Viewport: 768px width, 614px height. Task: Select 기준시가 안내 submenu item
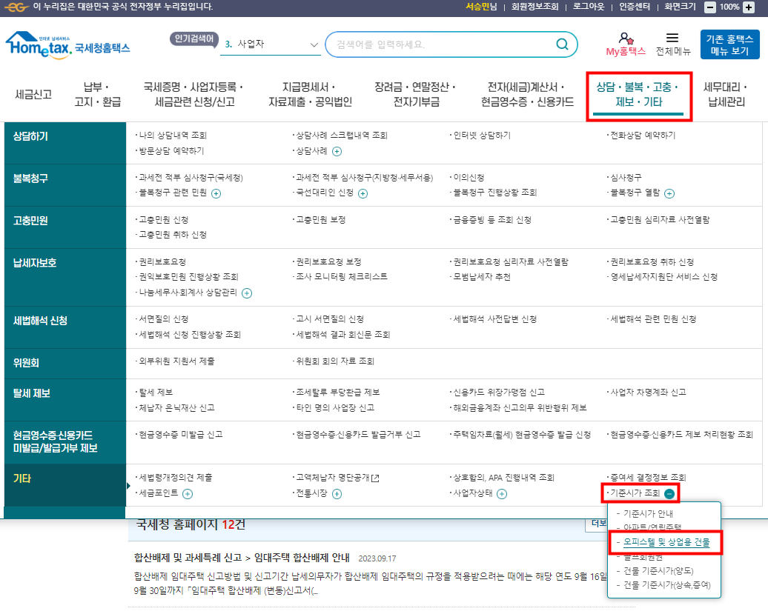(x=648, y=513)
